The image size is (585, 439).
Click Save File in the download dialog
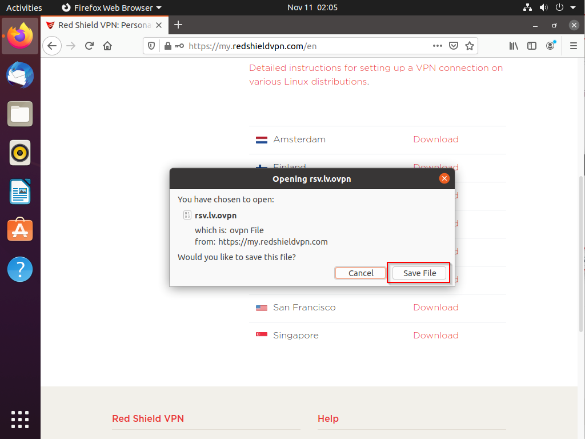click(x=419, y=273)
